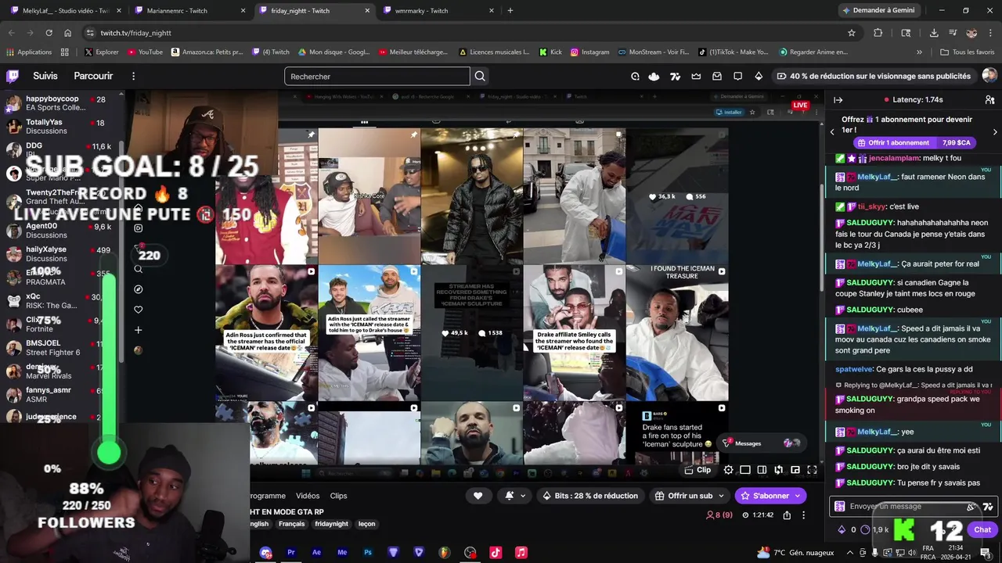The image size is (1002, 563).
Task: Show previous leaderboard item arrow
Action: point(832,132)
